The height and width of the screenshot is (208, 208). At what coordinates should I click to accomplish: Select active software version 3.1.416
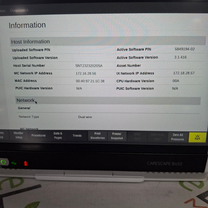click(180, 57)
